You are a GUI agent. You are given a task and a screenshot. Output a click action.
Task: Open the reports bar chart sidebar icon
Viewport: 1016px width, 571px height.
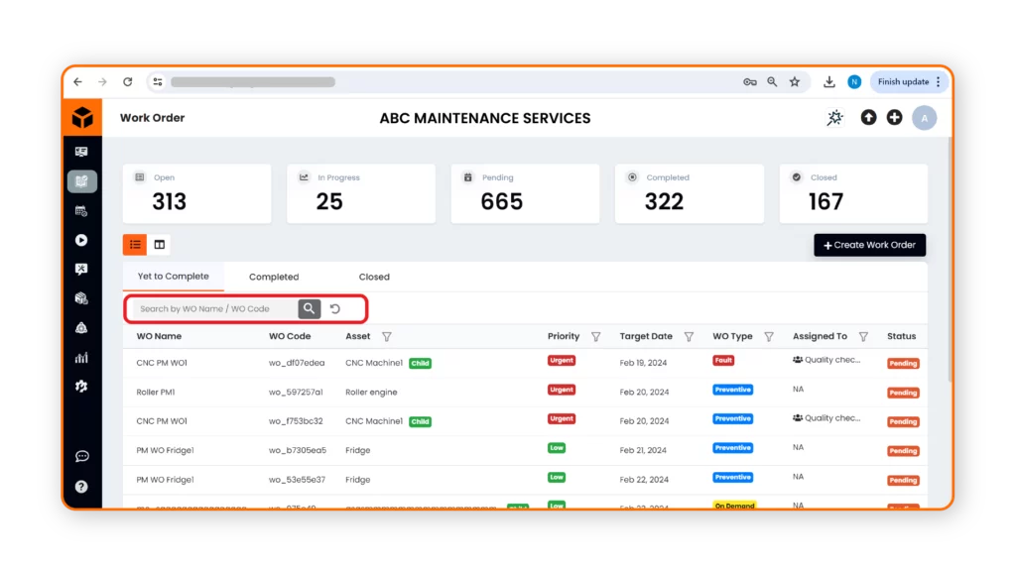pos(81,357)
